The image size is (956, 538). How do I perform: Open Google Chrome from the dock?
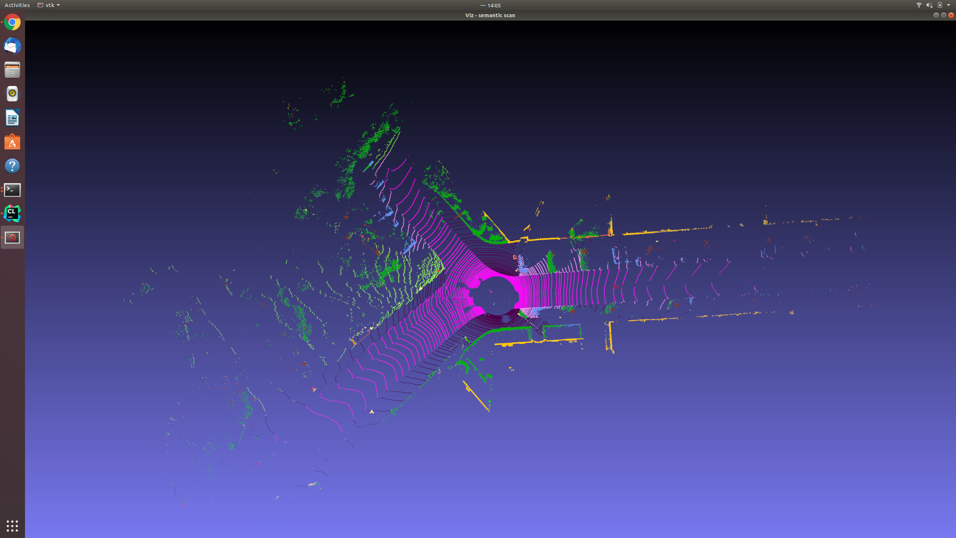coord(12,22)
